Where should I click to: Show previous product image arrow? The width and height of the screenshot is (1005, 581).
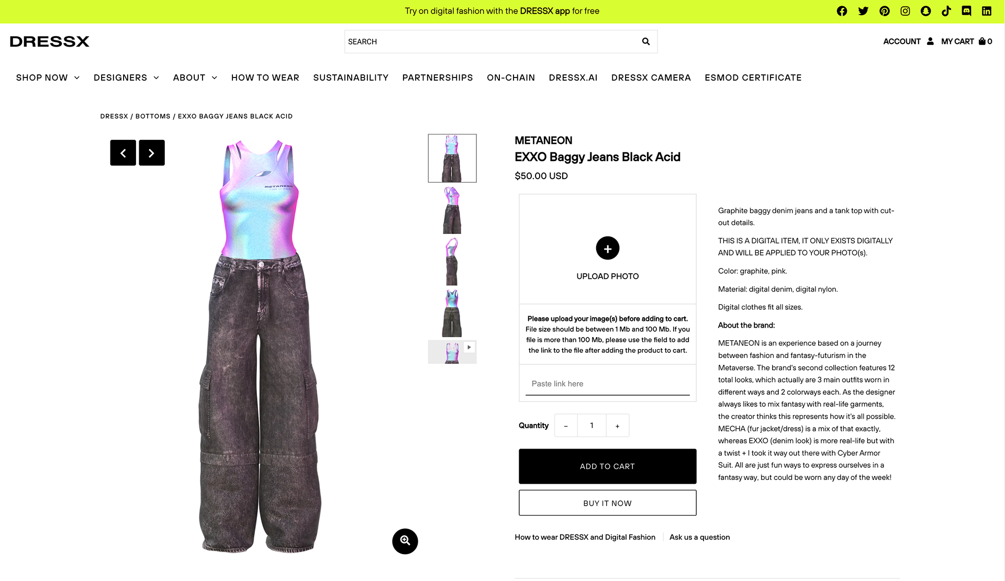click(x=123, y=153)
